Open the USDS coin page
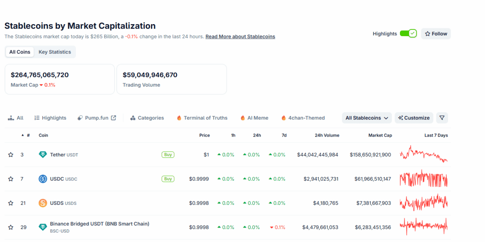The image size is (485, 242). (x=63, y=203)
